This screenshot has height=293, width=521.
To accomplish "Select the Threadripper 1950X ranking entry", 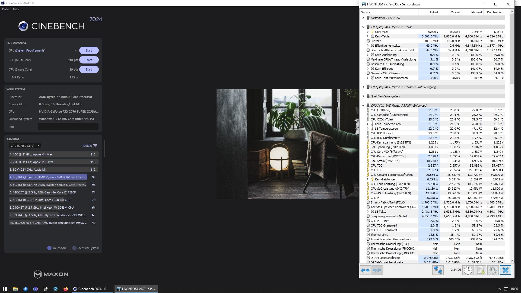I will [x=53, y=223].
